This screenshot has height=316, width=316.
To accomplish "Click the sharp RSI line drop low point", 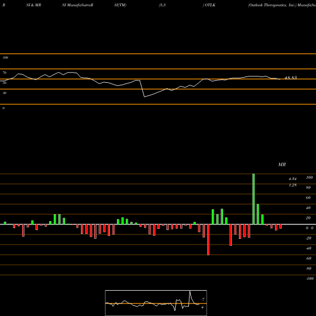I will point(144,97).
